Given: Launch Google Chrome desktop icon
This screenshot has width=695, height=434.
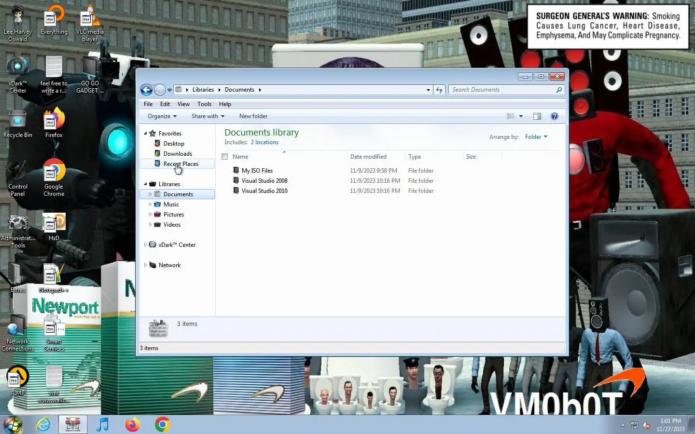Looking at the screenshot, I should coord(54,178).
